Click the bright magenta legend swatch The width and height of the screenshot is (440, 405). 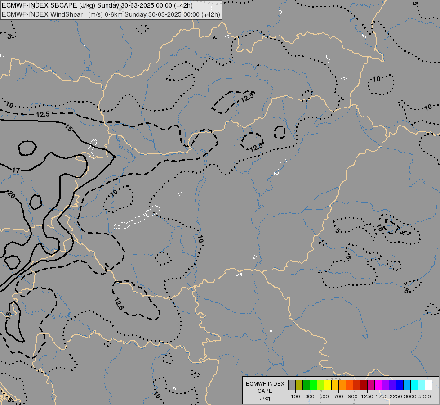click(378, 385)
